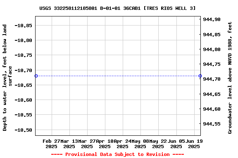
Task: Click the 944.90 right axis value
Action: [212, 19]
